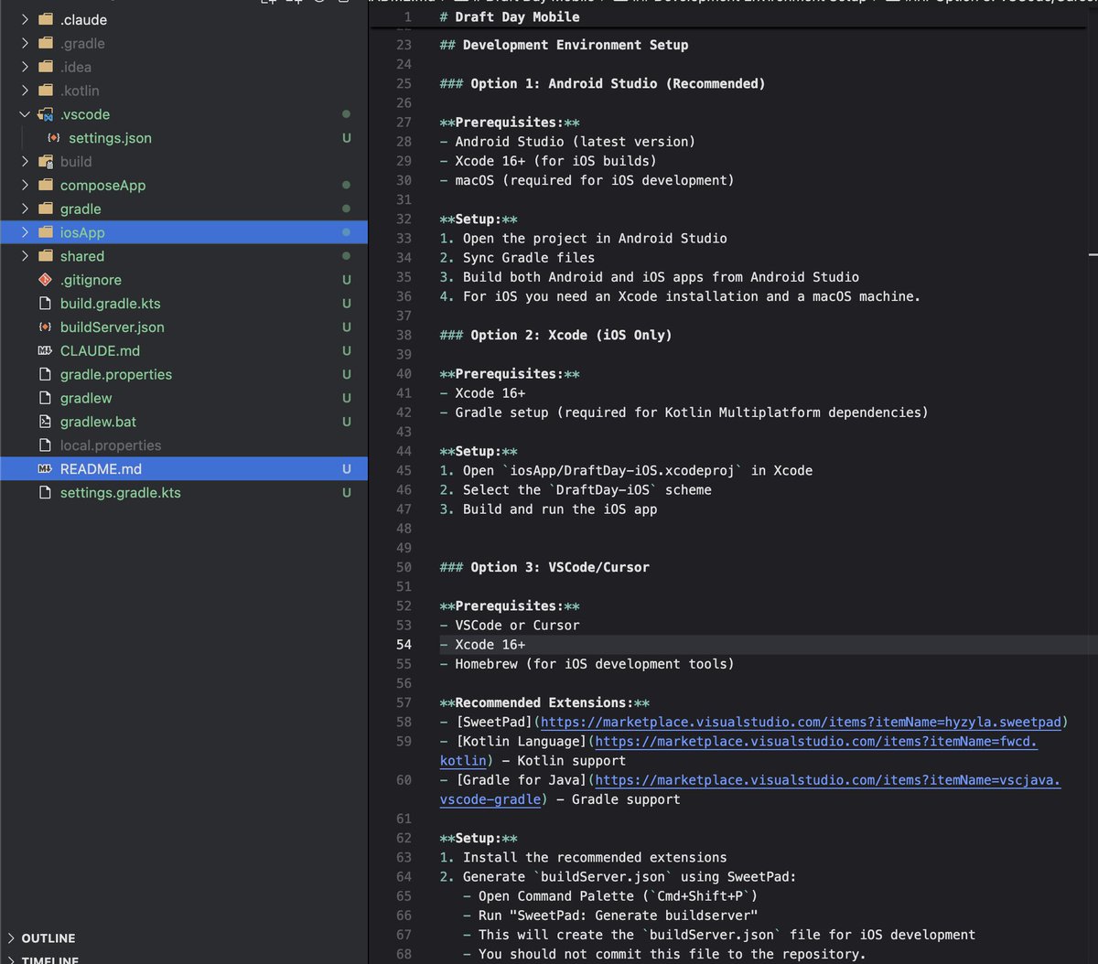Click the .kotlin folder icon

click(46, 91)
